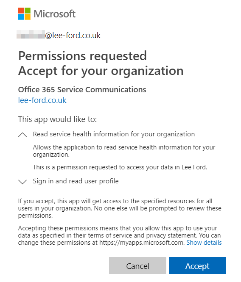Accept the requested permissions
The height and width of the screenshot is (282, 241).
(197, 265)
